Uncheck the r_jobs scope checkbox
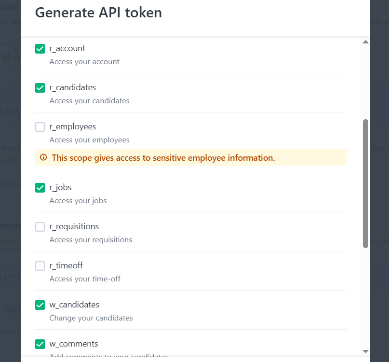Image resolution: width=389 pixels, height=362 pixels. tap(40, 188)
